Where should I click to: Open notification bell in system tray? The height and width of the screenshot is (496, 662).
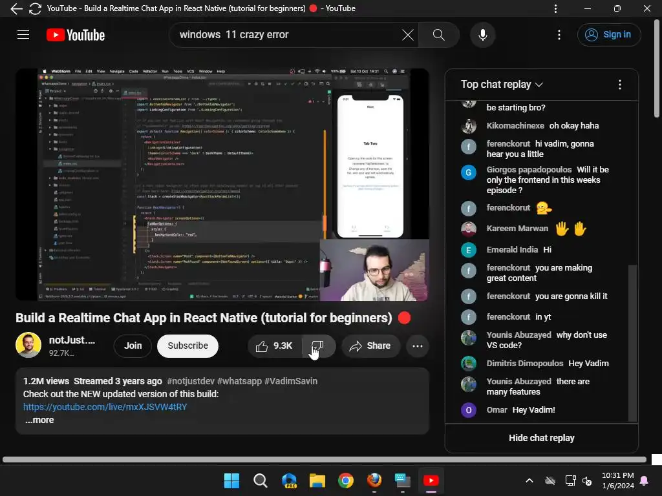click(645, 480)
